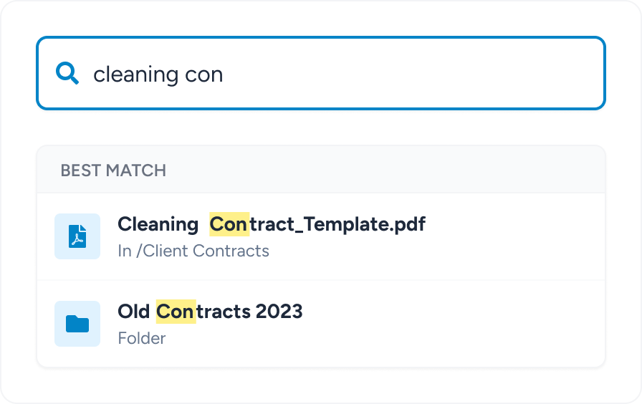Screen dimensions: 642x404
Task: Click "2023" in the folder result name
Action: 279,312
